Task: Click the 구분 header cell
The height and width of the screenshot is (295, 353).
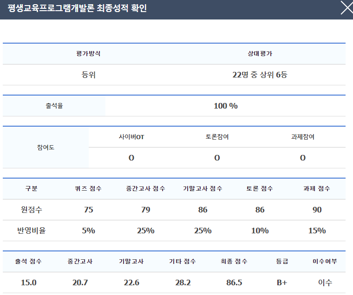Action: 31,188
